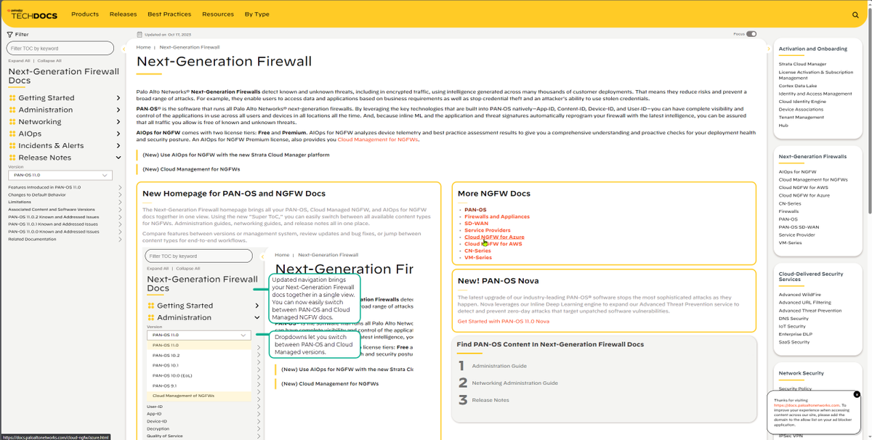This screenshot has width=872, height=440.
Task: Open the PAN-OS 11.0 version dropdown
Action: click(60, 175)
